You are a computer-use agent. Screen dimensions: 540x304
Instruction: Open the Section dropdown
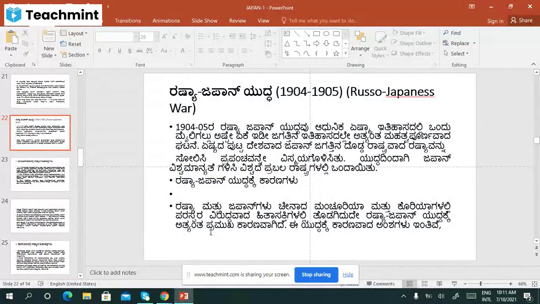(x=75, y=55)
